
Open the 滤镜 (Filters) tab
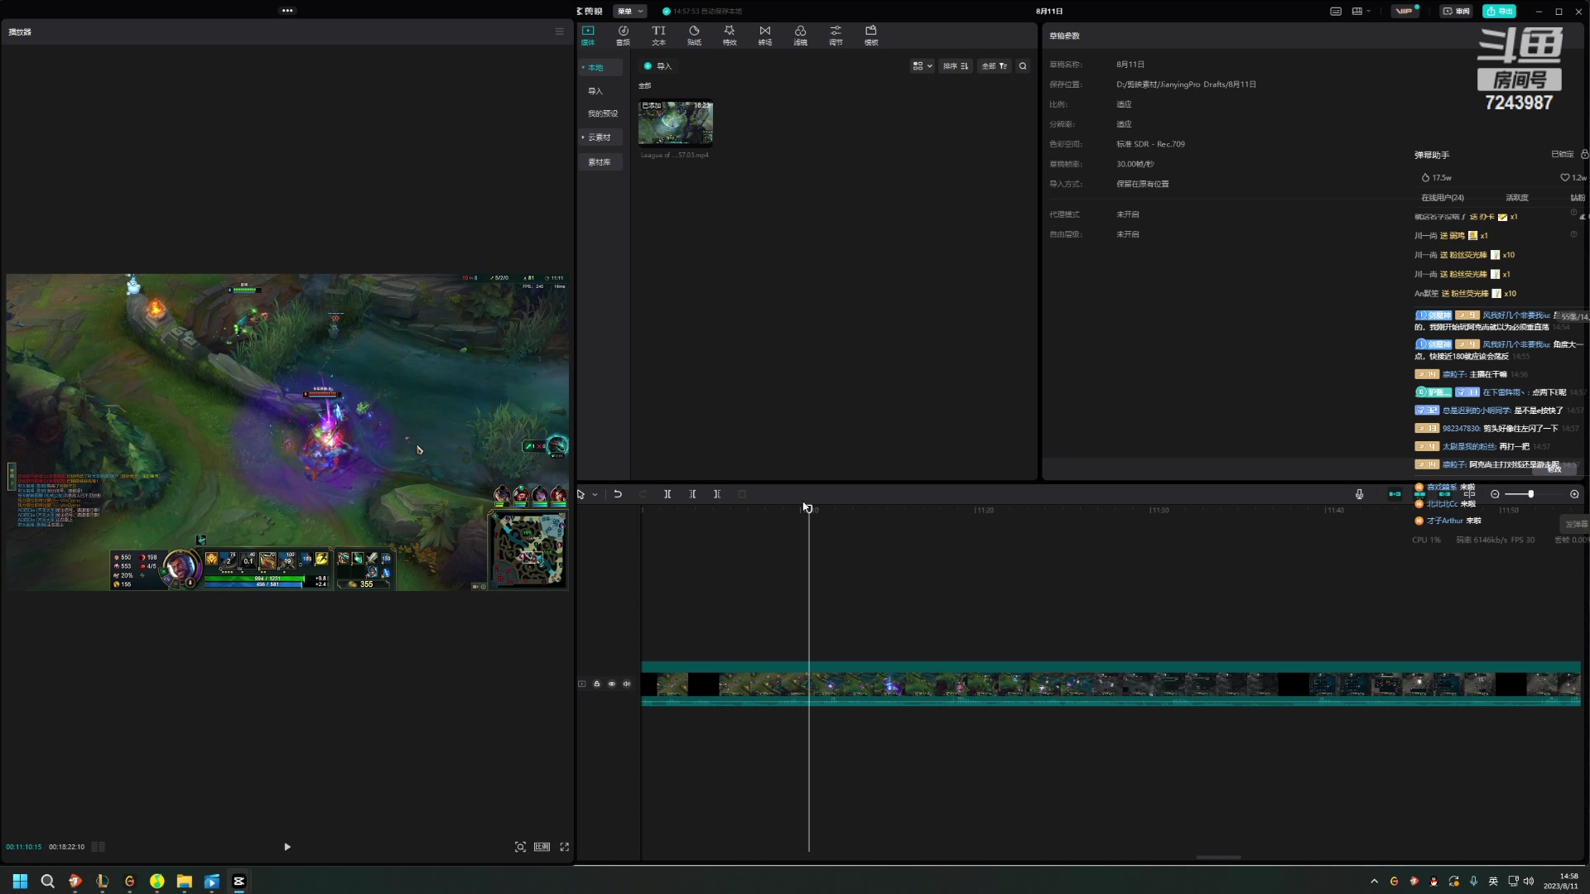[800, 36]
